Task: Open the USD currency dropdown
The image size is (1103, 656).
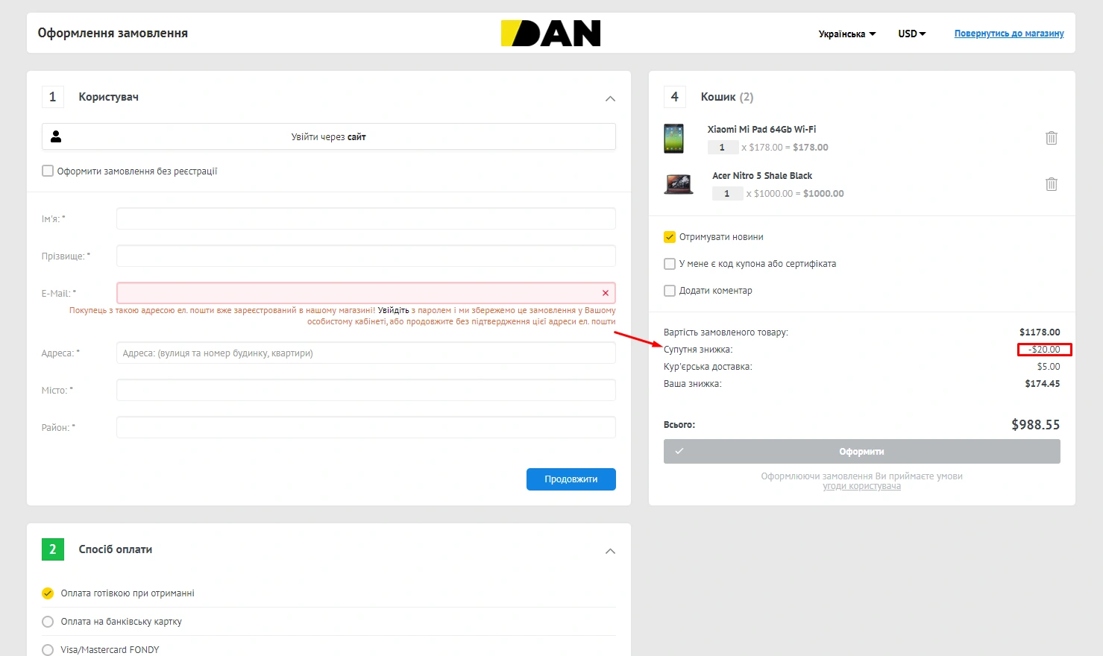Action: [x=911, y=34]
